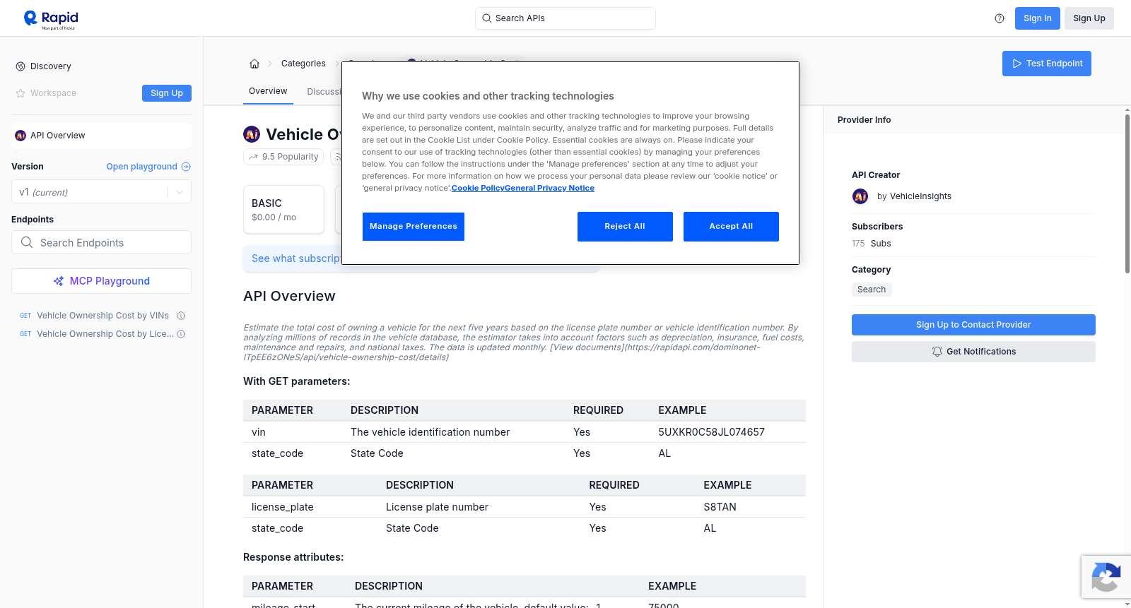Open the help question mark icon
The height and width of the screenshot is (608, 1131).
click(x=1000, y=18)
